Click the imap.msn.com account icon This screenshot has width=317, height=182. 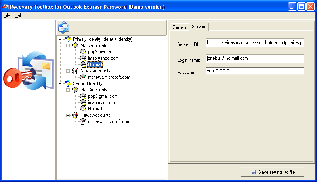coord(83,102)
